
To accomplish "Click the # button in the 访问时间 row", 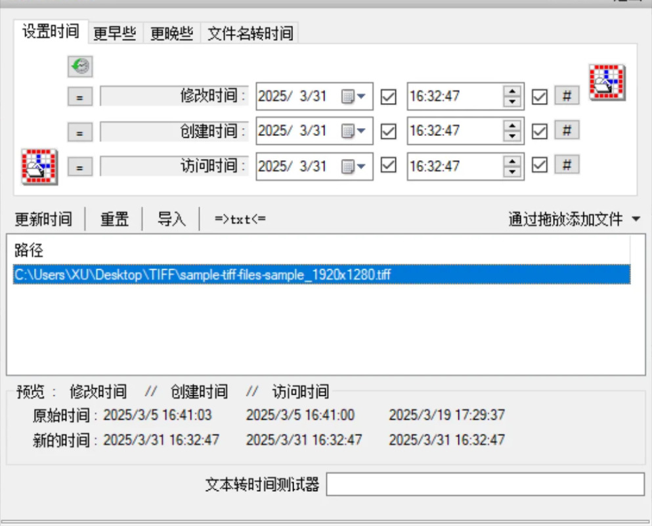I will (567, 165).
